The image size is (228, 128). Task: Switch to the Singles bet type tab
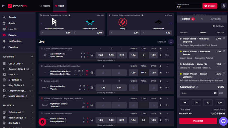click(x=184, y=33)
